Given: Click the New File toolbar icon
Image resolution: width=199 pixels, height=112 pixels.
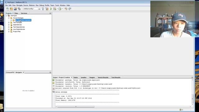Looking at the screenshot, I should [7, 9].
